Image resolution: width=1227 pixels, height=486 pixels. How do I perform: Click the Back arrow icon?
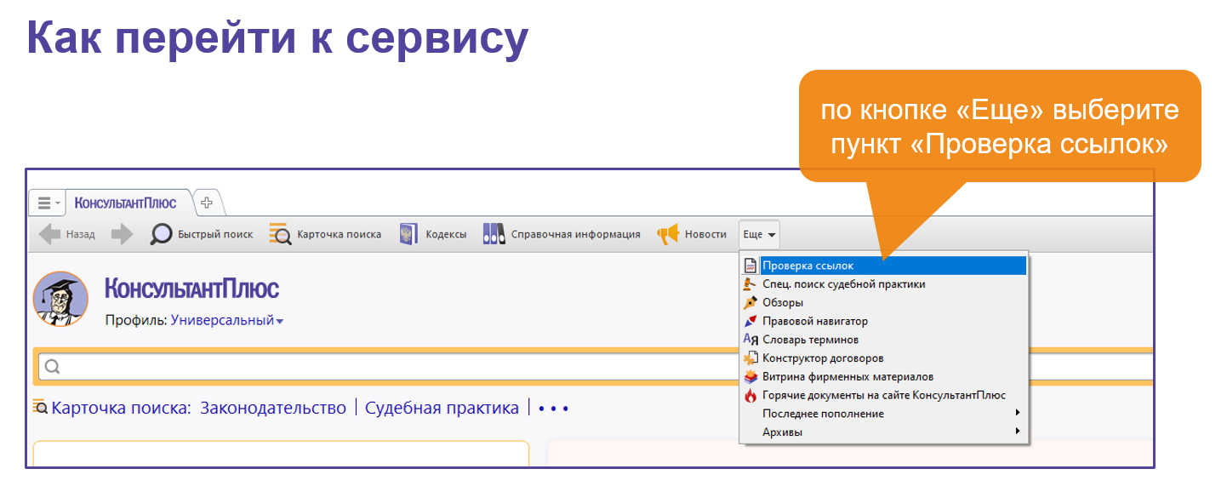[51, 234]
